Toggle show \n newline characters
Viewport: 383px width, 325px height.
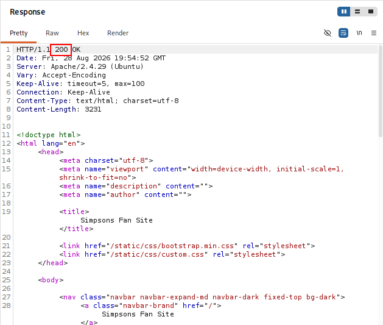click(x=359, y=33)
